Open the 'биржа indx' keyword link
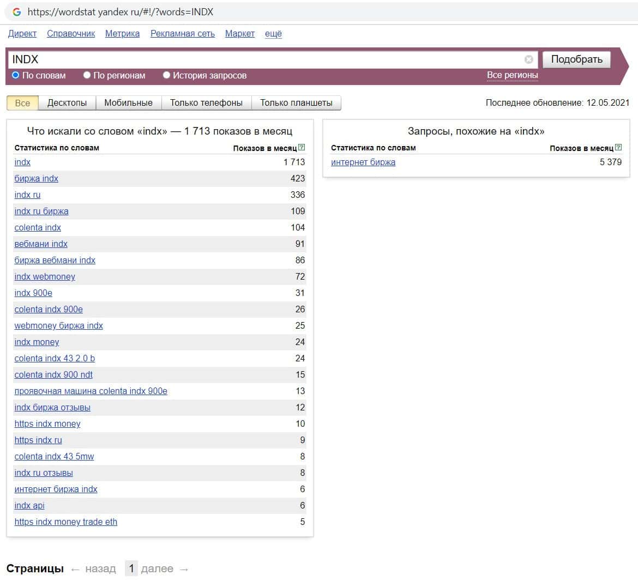This screenshot has width=638, height=581. tap(36, 178)
